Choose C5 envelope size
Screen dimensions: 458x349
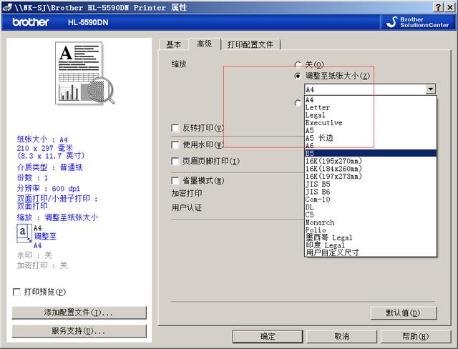pyautogui.click(x=371, y=215)
